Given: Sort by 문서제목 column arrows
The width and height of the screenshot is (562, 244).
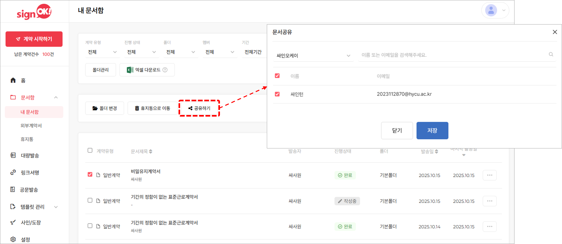Looking at the screenshot, I should click(x=150, y=151).
